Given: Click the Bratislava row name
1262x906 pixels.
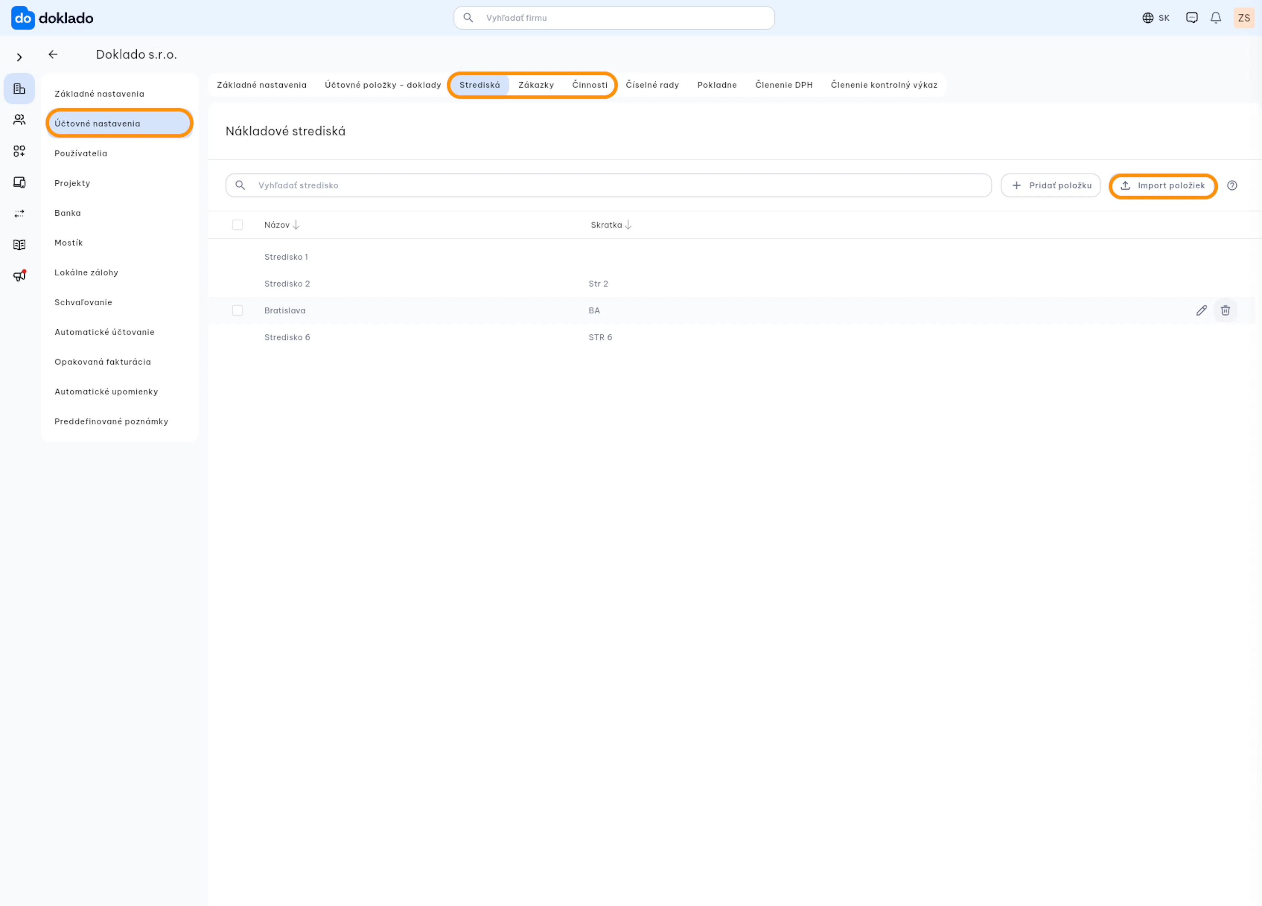Looking at the screenshot, I should click(285, 311).
